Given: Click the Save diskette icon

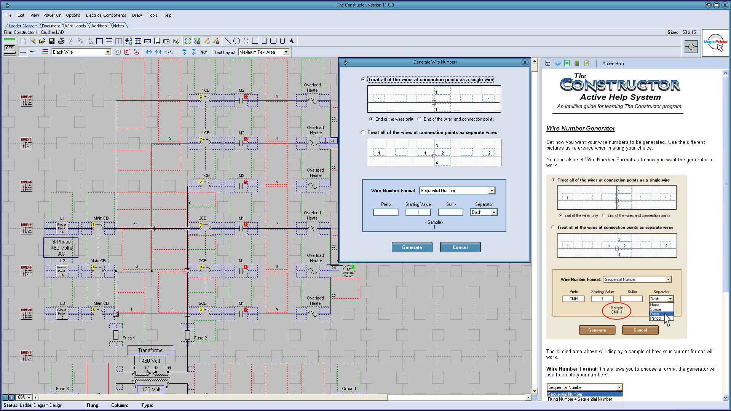Looking at the screenshot, I should (x=52, y=41).
